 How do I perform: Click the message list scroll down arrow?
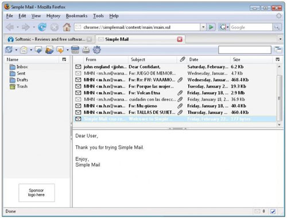[279, 125]
